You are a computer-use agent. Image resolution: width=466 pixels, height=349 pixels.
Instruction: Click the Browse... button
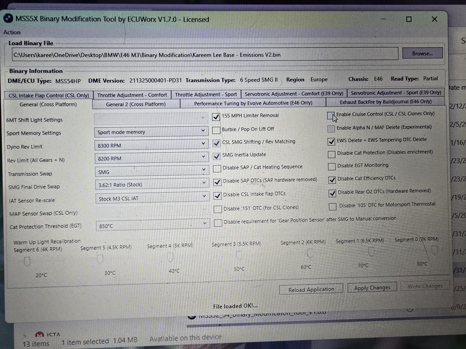[422, 54]
